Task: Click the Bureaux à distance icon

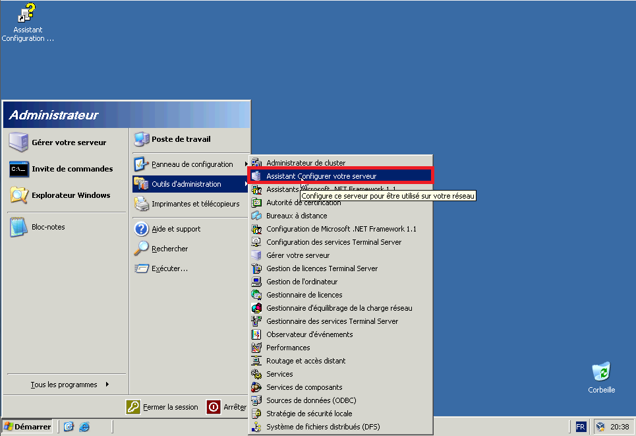Action: pos(256,216)
